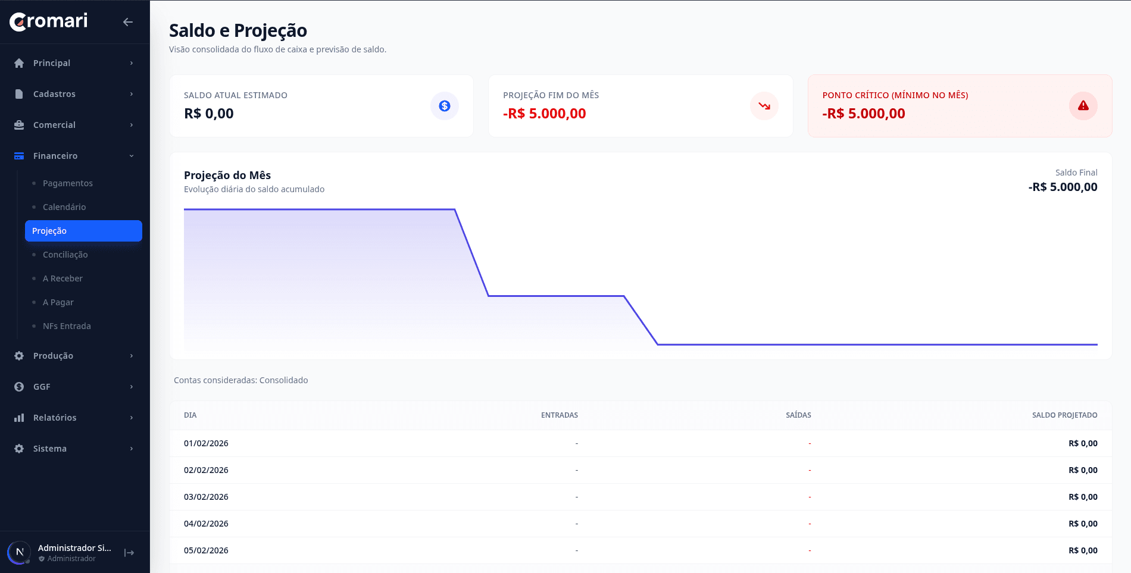The image size is (1131, 573).
Task: Select the A Pagar menu entry
Action: pos(58,302)
